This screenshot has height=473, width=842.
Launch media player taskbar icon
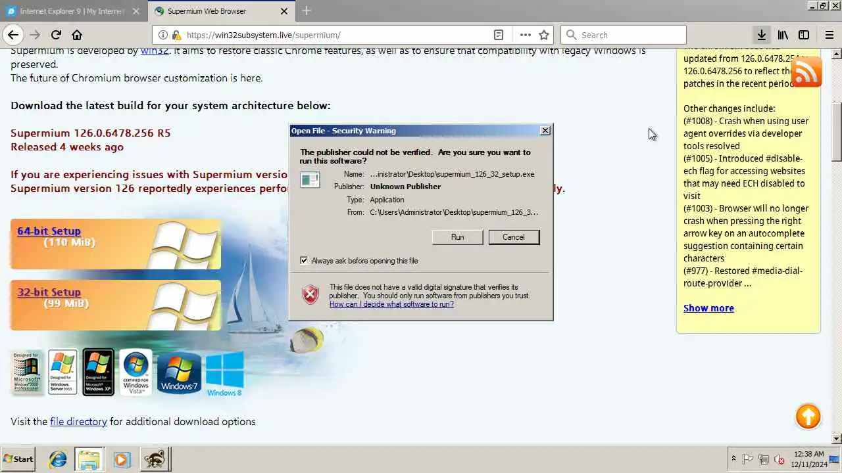(122, 459)
